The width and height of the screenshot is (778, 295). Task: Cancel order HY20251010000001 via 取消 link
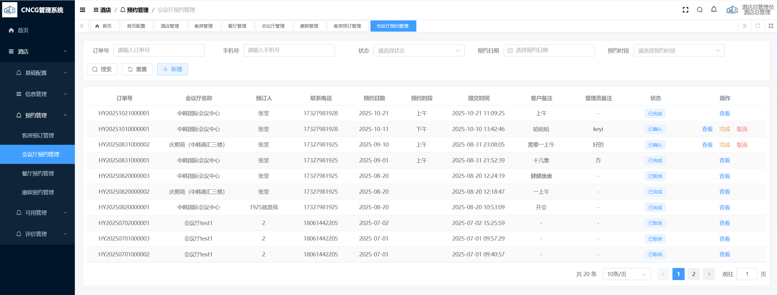742,129
